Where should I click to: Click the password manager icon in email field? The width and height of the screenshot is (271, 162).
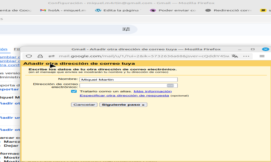pos(170,85)
